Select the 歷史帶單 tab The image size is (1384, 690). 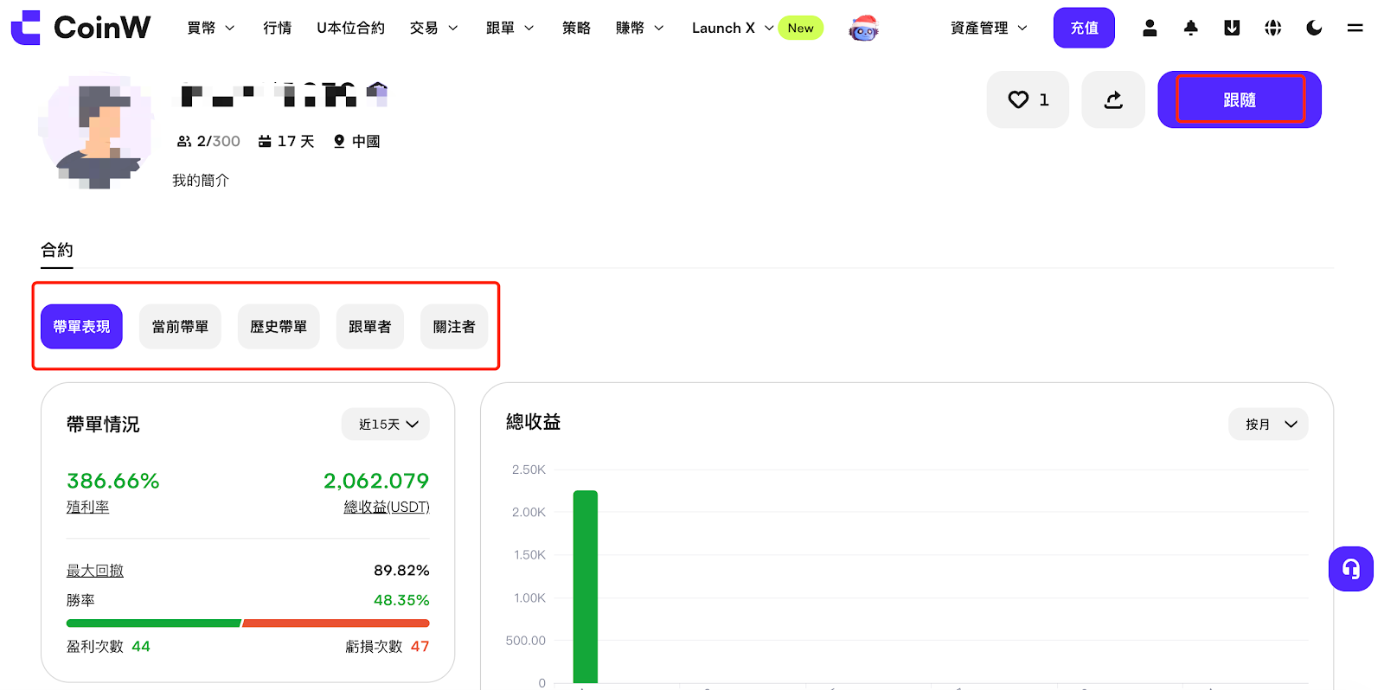(279, 327)
